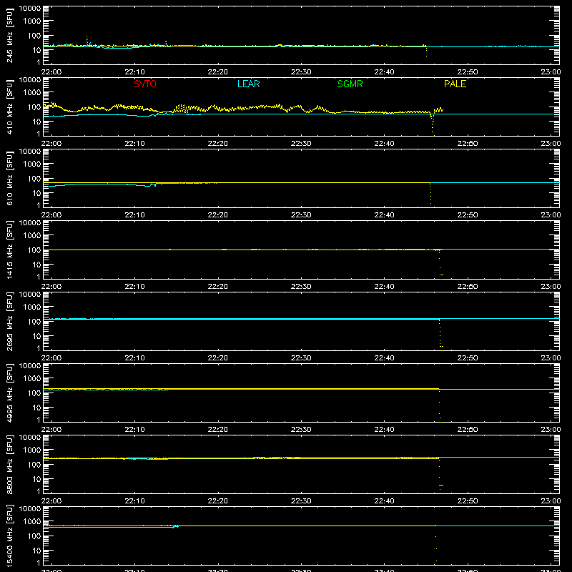572x572 pixels.
Task: Click the 10000 y-axis value on the 2695 MHz plot
Action: click(30, 295)
